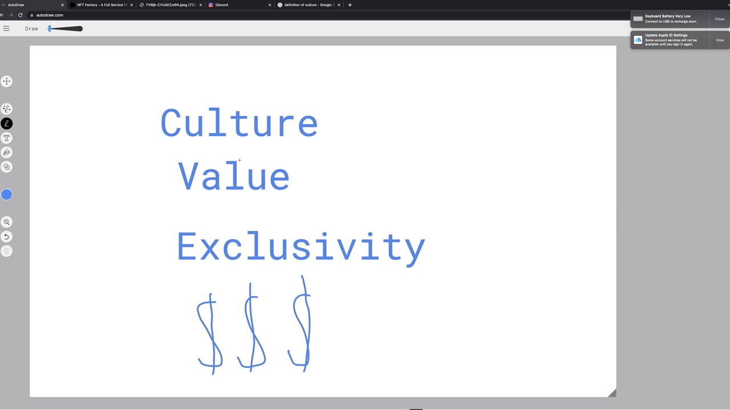Click the word Culture on canvas
Viewport: 730px width, 410px height.
click(x=239, y=124)
